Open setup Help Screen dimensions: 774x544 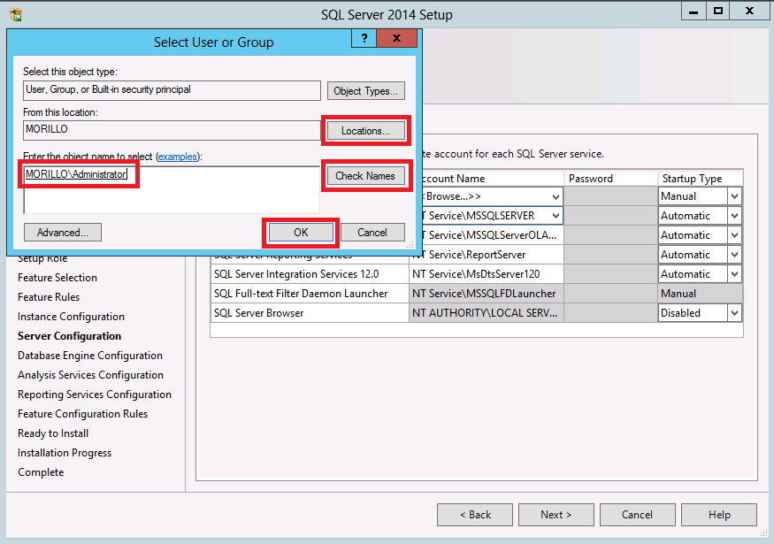pyautogui.click(x=719, y=515)
